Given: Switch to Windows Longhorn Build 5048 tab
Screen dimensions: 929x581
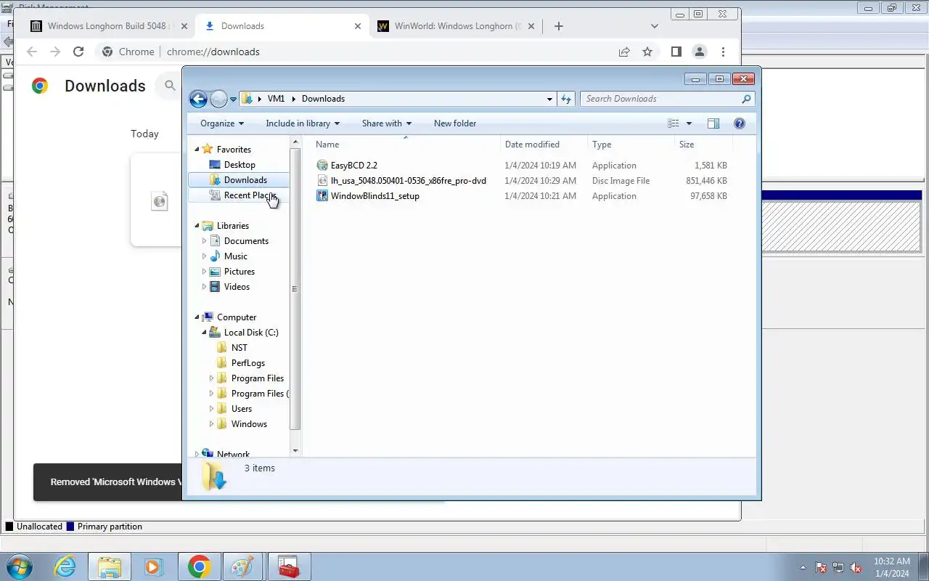Looking at the screenshot, I should pos(107,26).
